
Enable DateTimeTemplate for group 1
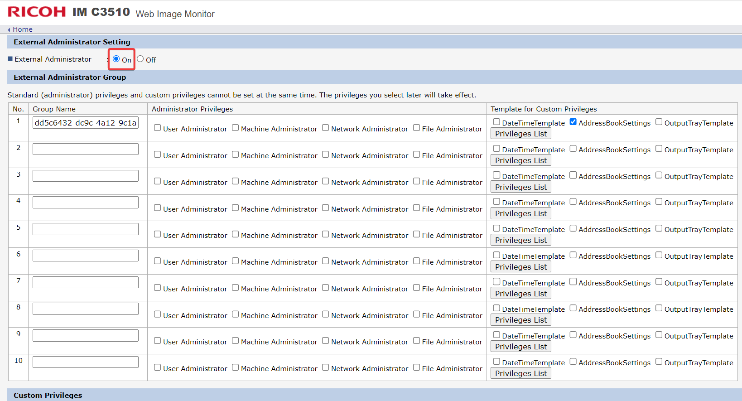[497, 122]
